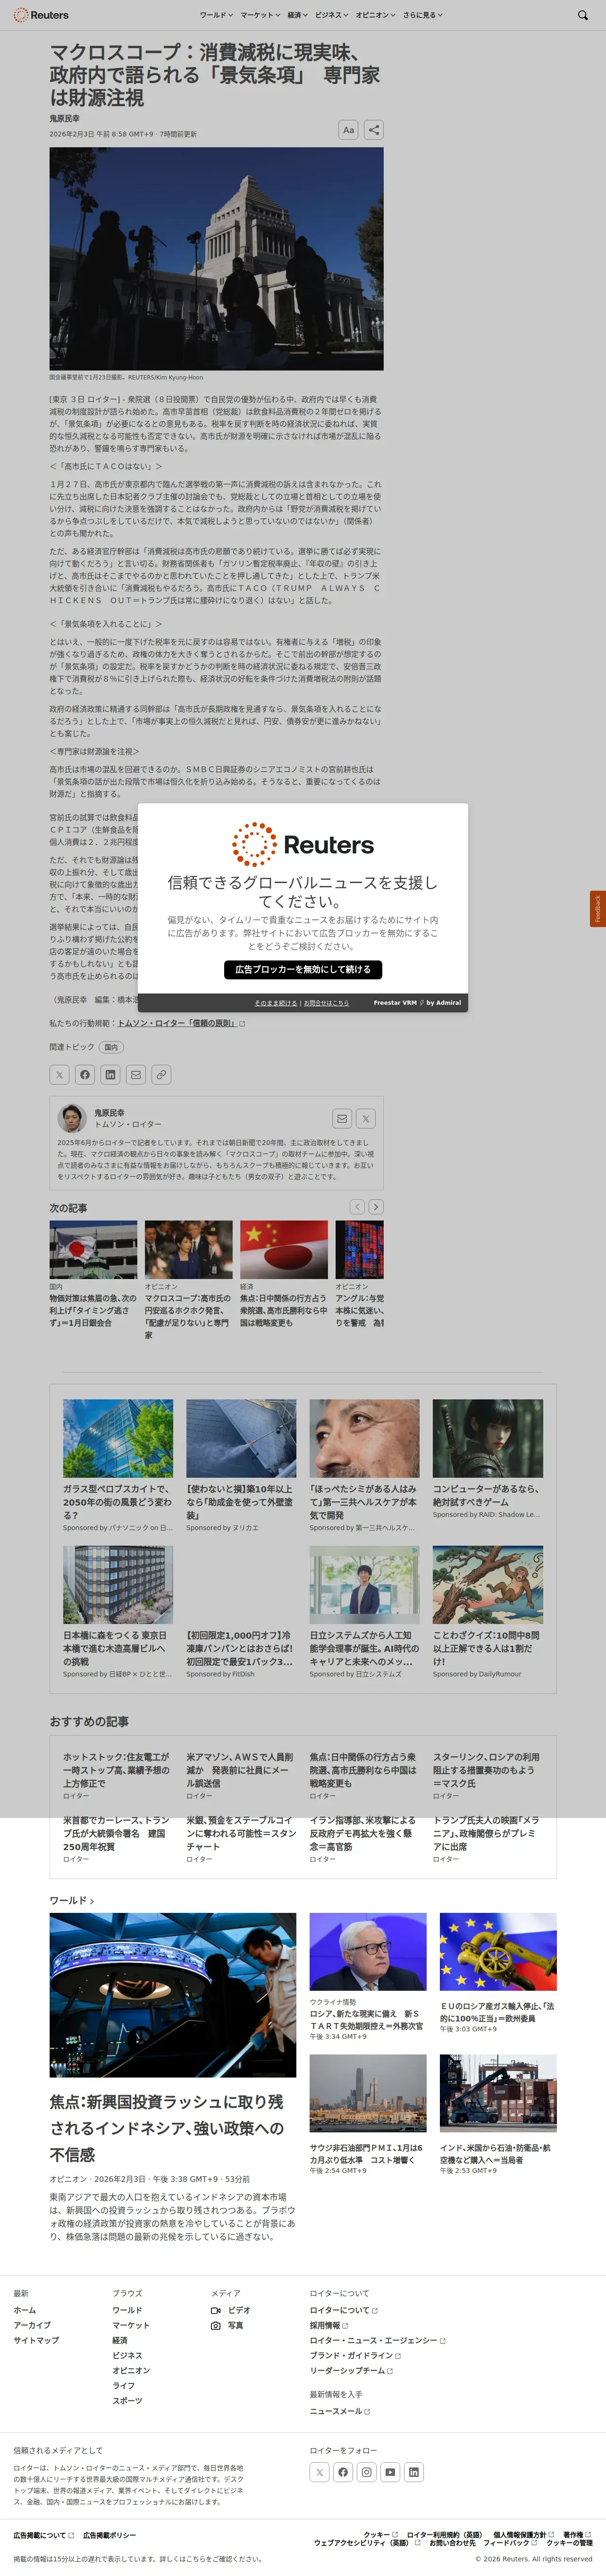
Task: Open ことわざクイズ sponsored monkey image ad
Action: [x=488, y=1584]
